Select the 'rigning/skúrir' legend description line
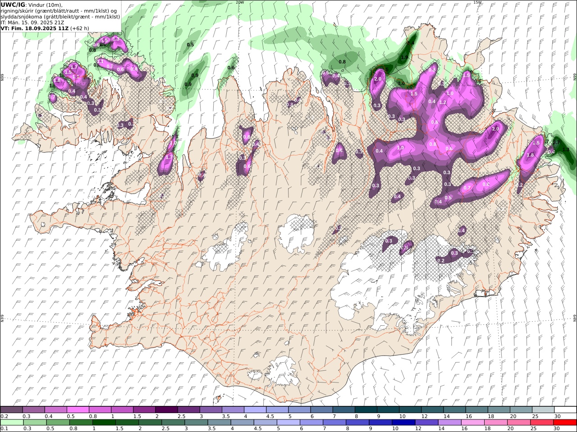Viewport: 577px width, 432px height. tap(59, 10)
